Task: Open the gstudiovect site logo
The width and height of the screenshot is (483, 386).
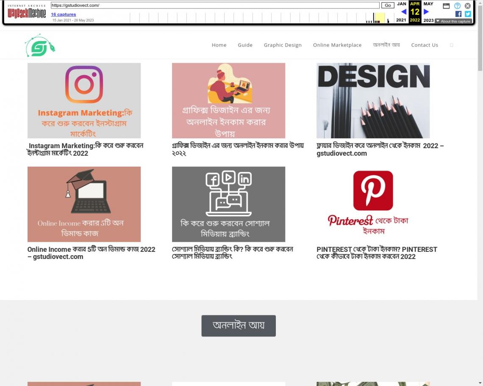Action: 40,46
